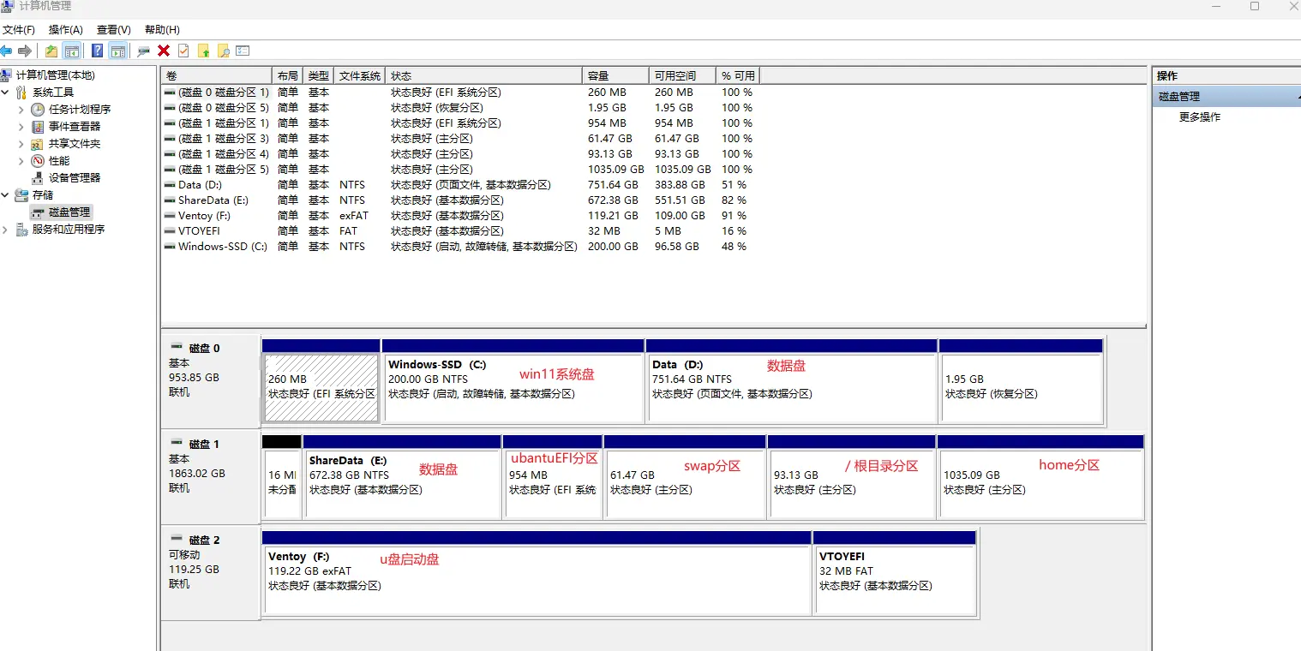Open Help via the blue question-mark icon
This screenshot has width=1301, height=651.
coord(98,51)
